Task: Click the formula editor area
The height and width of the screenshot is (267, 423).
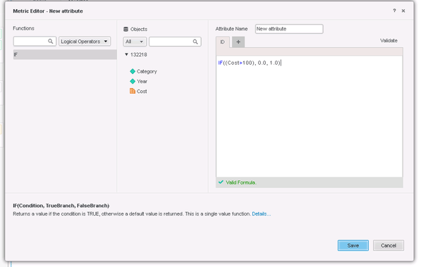Action: 309,116
